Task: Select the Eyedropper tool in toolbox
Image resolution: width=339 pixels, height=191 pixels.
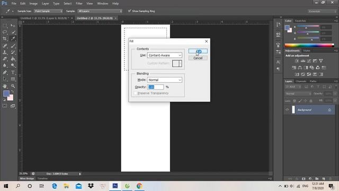Action: [13, 39]
